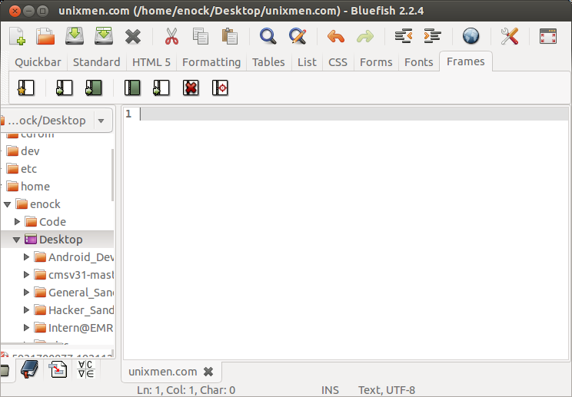
Task: Click Text, UTF-8 encoding status
Action: click(387, 390)
